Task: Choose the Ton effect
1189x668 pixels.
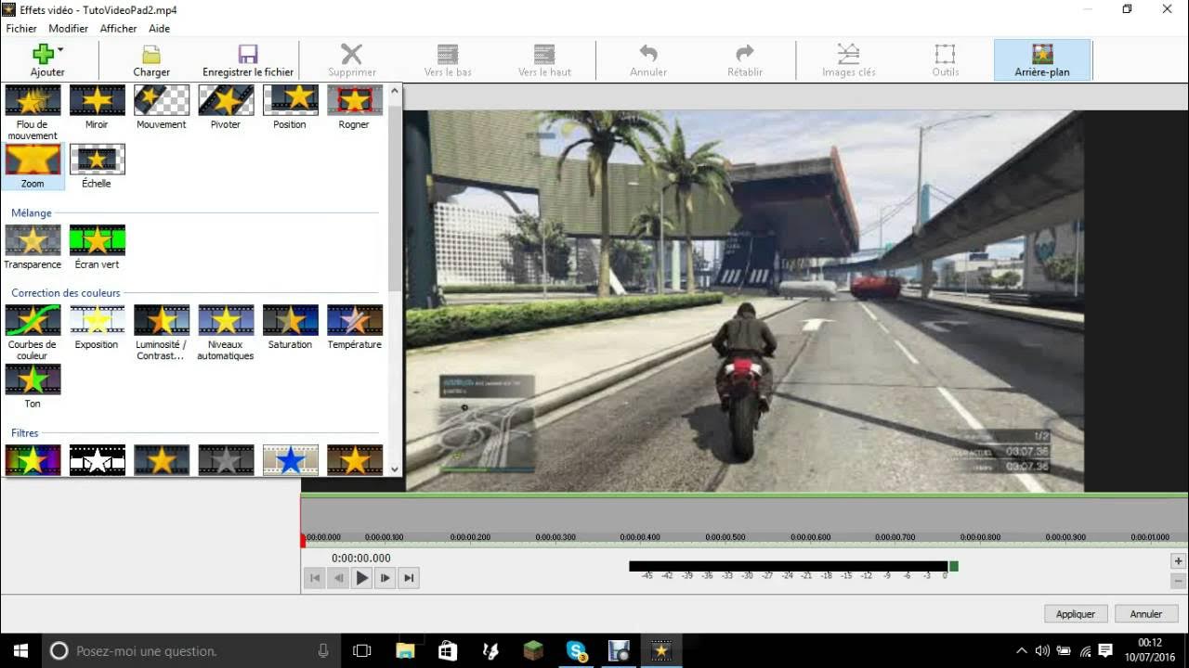Action: pos(33,387)
